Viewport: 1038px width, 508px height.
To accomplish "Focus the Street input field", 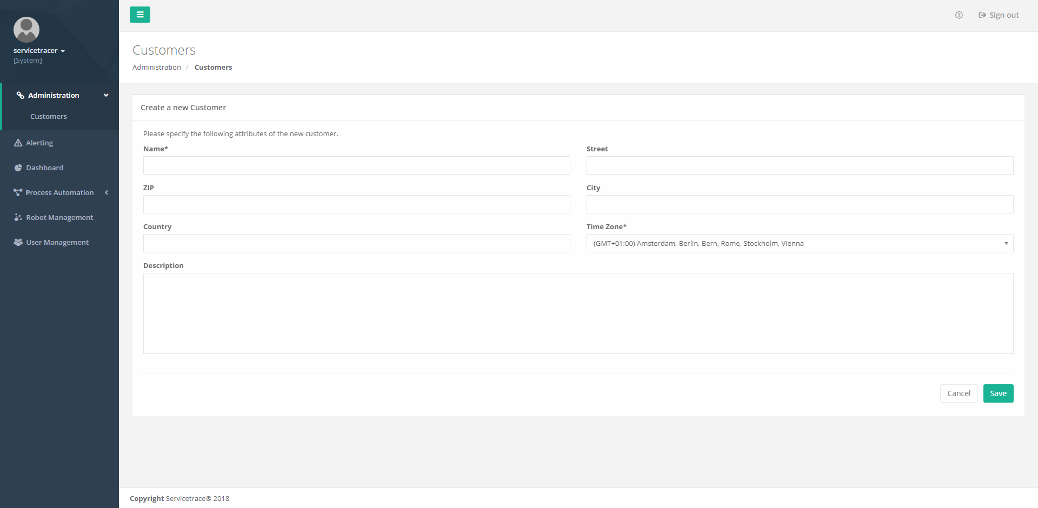I will pos(800,165).
